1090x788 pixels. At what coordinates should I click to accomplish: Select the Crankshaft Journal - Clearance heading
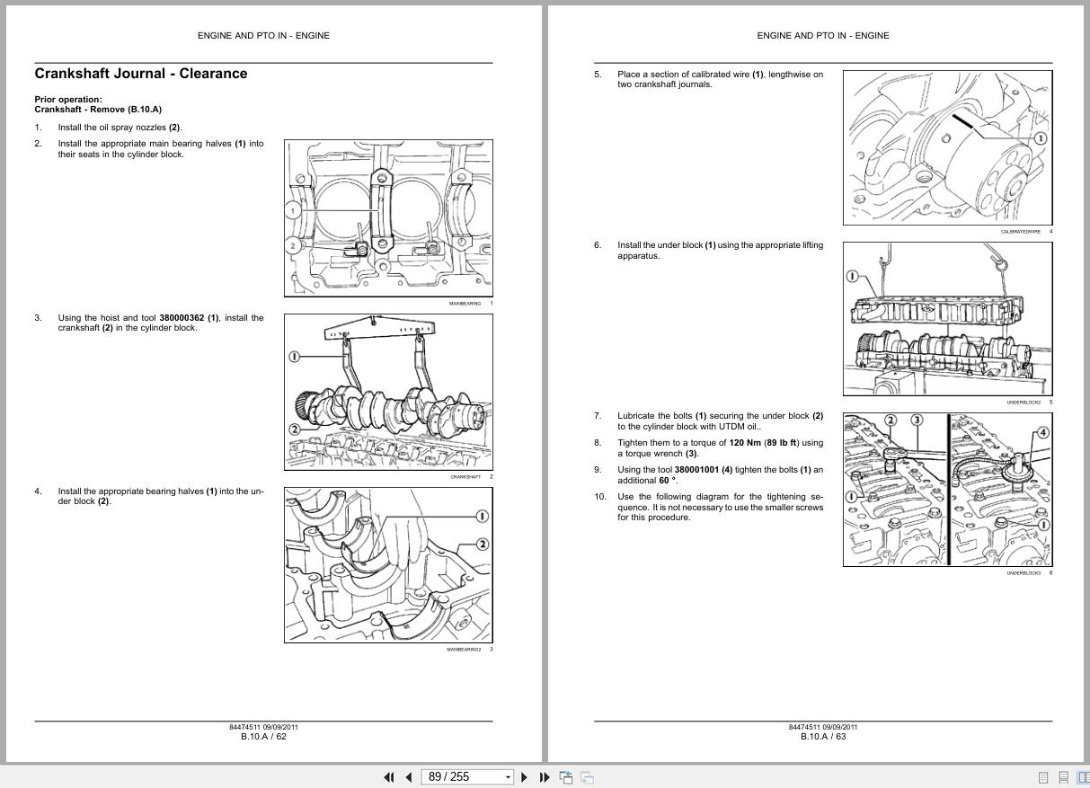click(141, 73)
